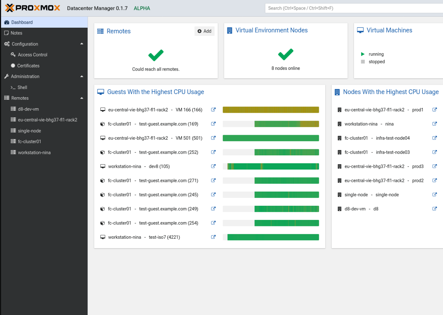Collapse the Remotes tree section
The width and height of the screenshot is (443, 315).
[82, 98]
